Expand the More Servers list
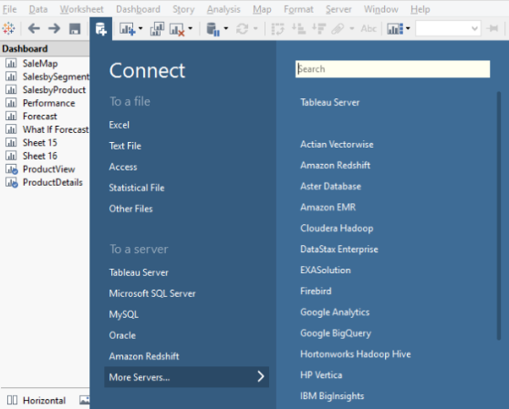 pos(187,377)
